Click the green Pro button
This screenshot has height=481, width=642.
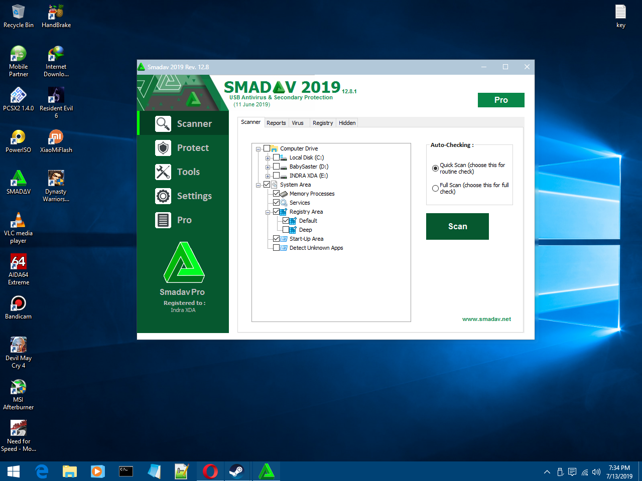[x=501, y=100]
